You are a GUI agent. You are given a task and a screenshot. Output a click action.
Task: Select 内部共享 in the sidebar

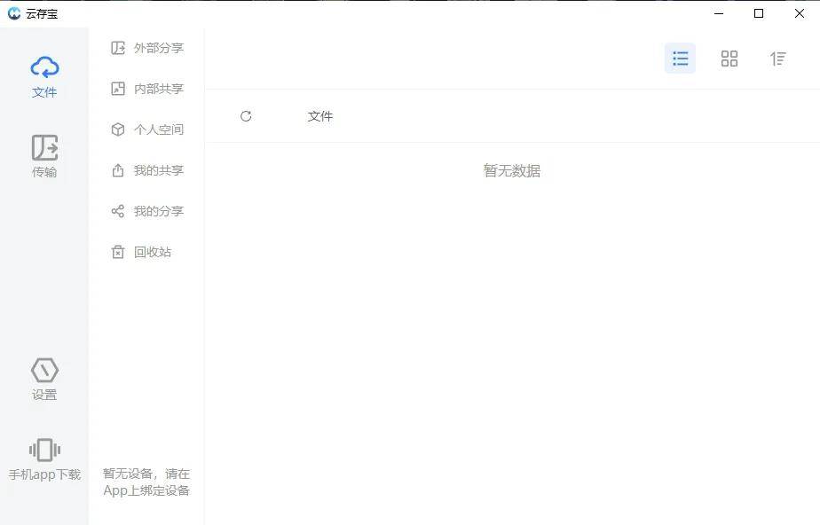coord(147,89)
